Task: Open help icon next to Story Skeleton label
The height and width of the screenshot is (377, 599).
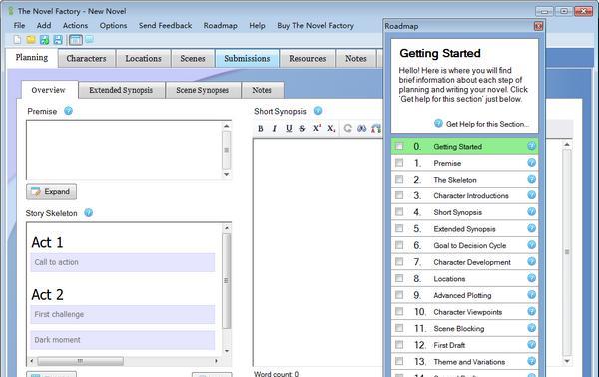Action: [88, 212]
